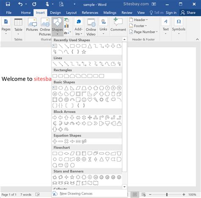Click Sign in link

click(x=171, y=13)
